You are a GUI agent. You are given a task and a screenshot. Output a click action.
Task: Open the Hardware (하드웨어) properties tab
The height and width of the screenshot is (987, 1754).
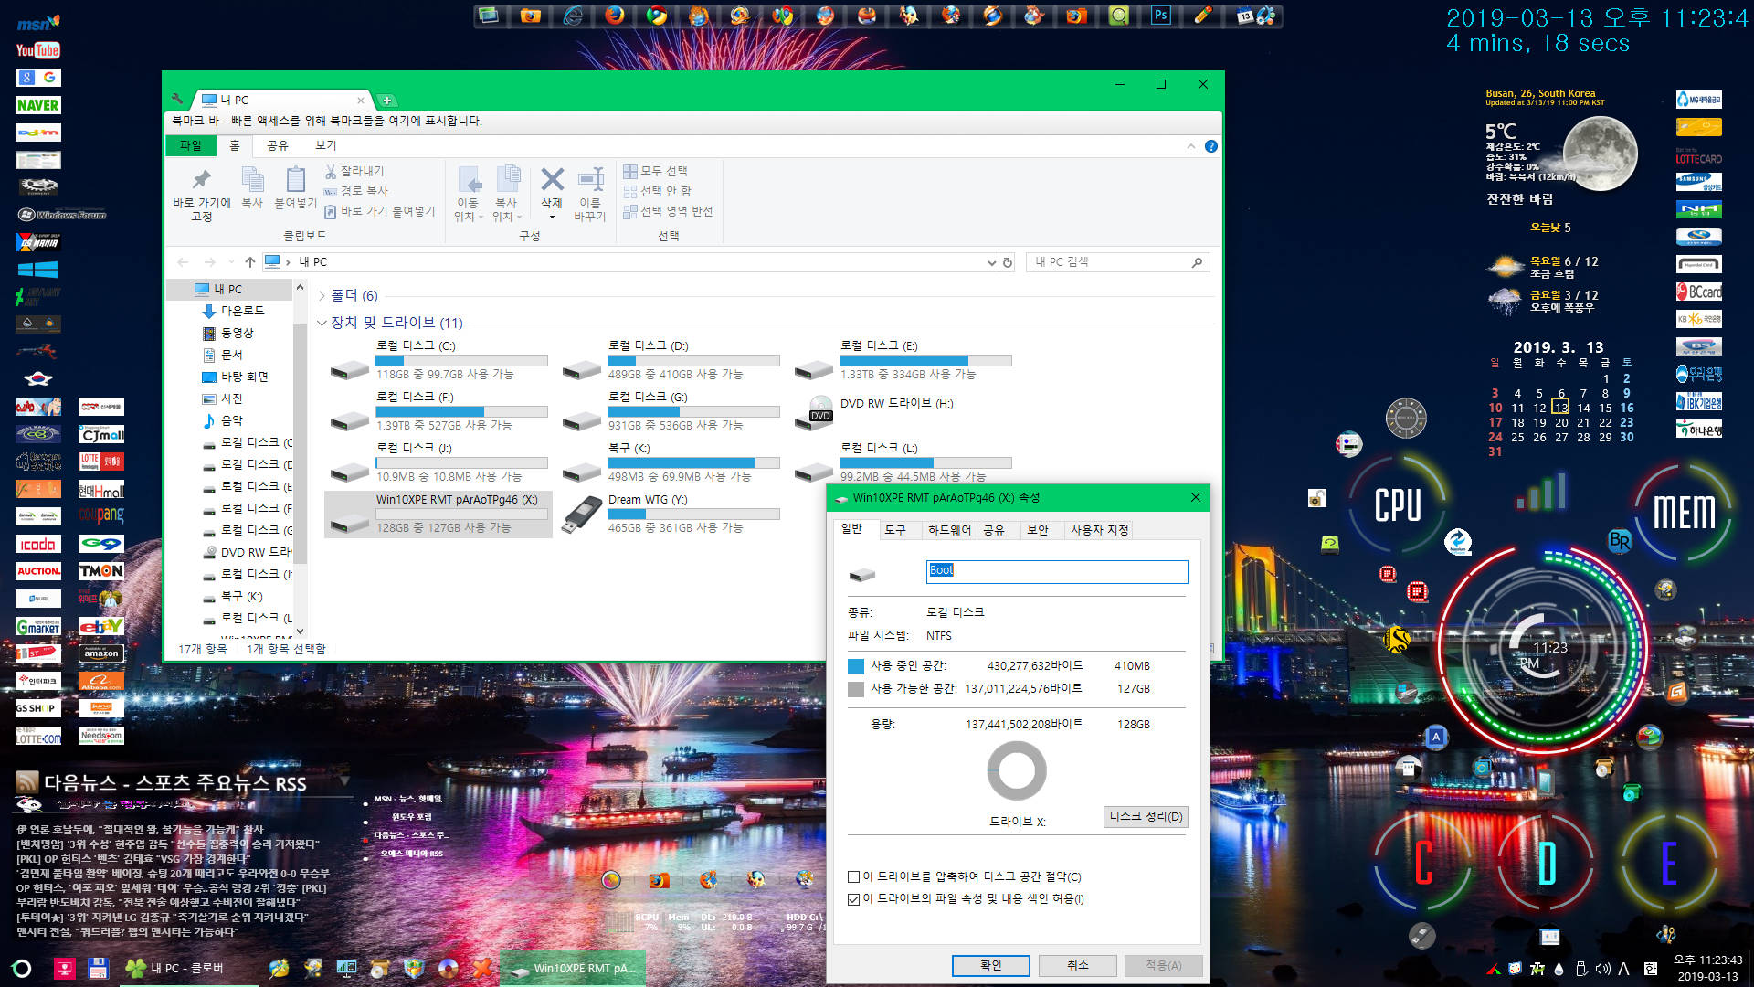(949, 530)
